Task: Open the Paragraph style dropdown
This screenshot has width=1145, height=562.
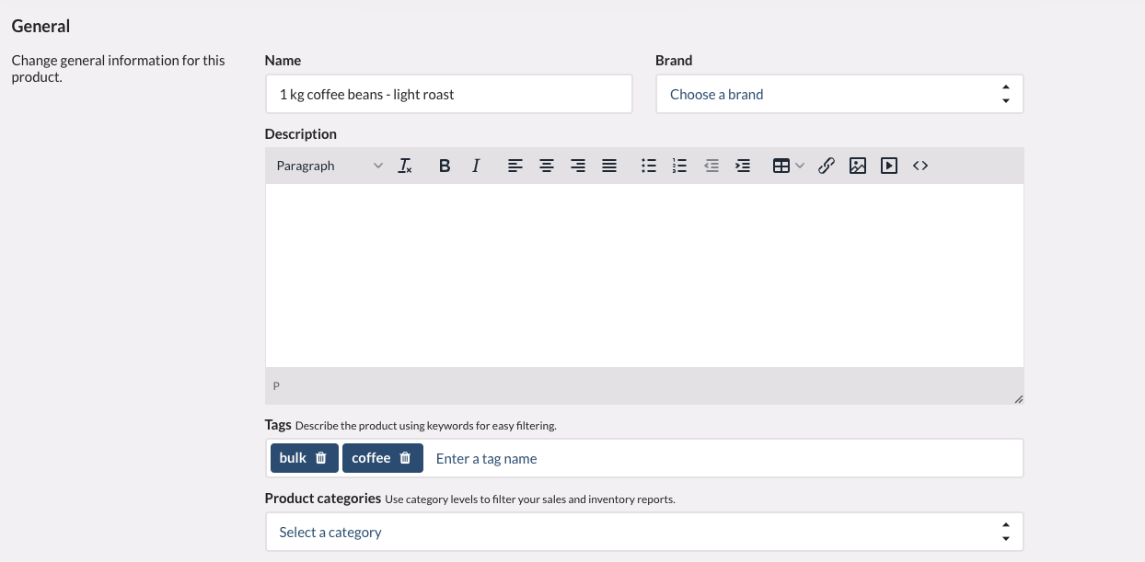Action: pos(330,166)
